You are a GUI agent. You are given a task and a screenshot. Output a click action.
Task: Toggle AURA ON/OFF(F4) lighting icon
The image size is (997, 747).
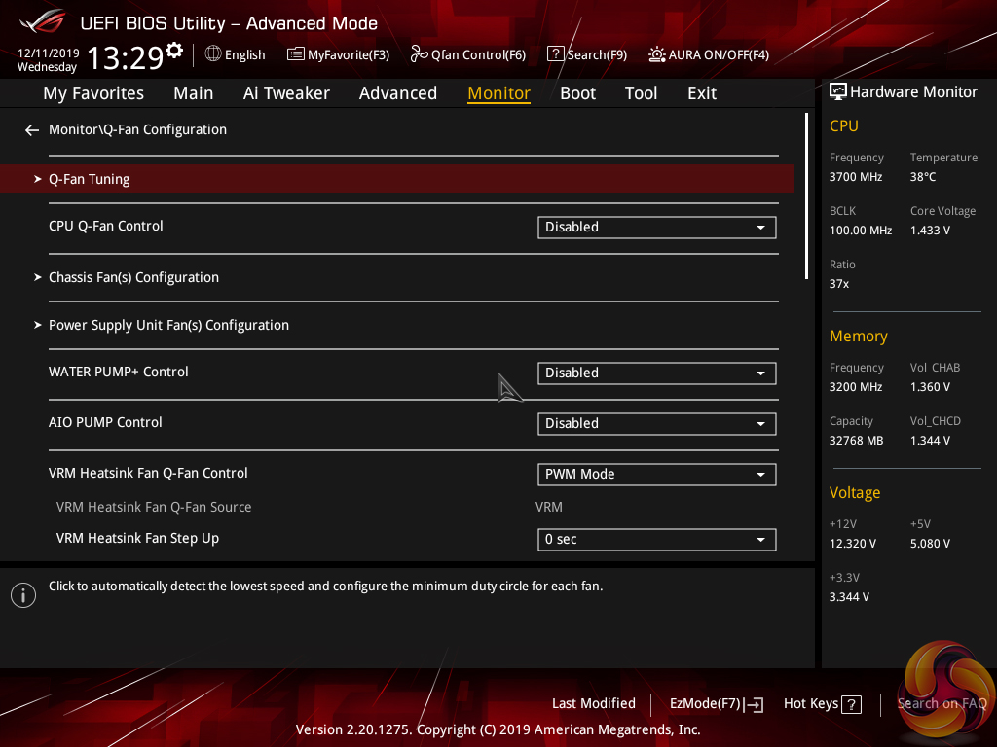click(x=658, y=54)
